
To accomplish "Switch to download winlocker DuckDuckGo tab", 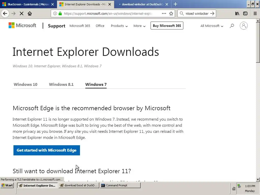I will pyautogui.click(x=142, y=4).
